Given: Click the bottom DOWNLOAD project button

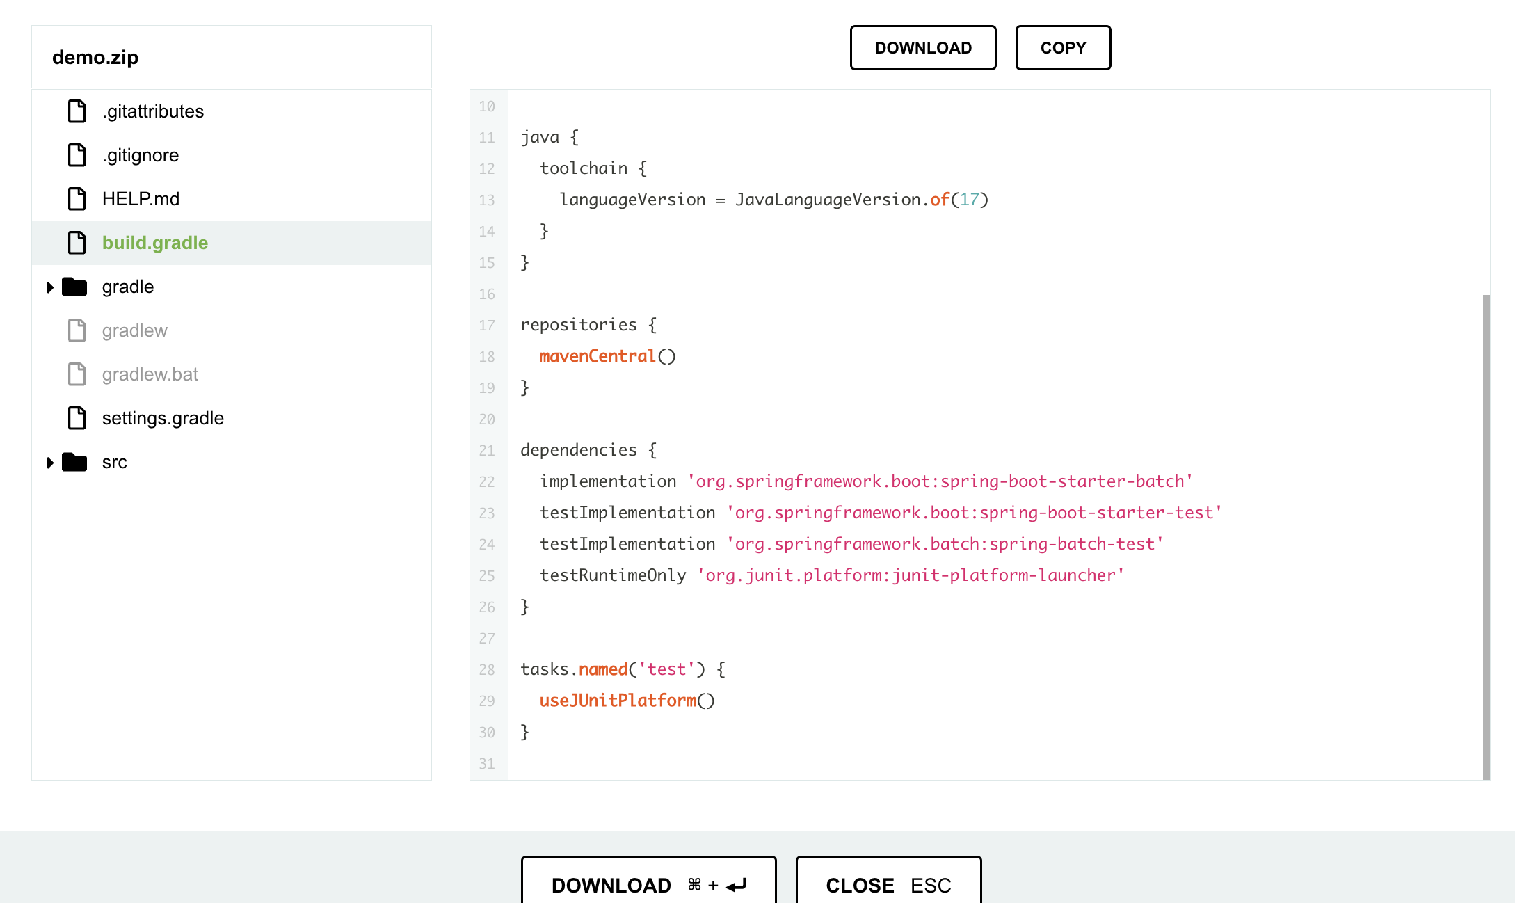Looking at the screenshot, I should coord(648,884).
